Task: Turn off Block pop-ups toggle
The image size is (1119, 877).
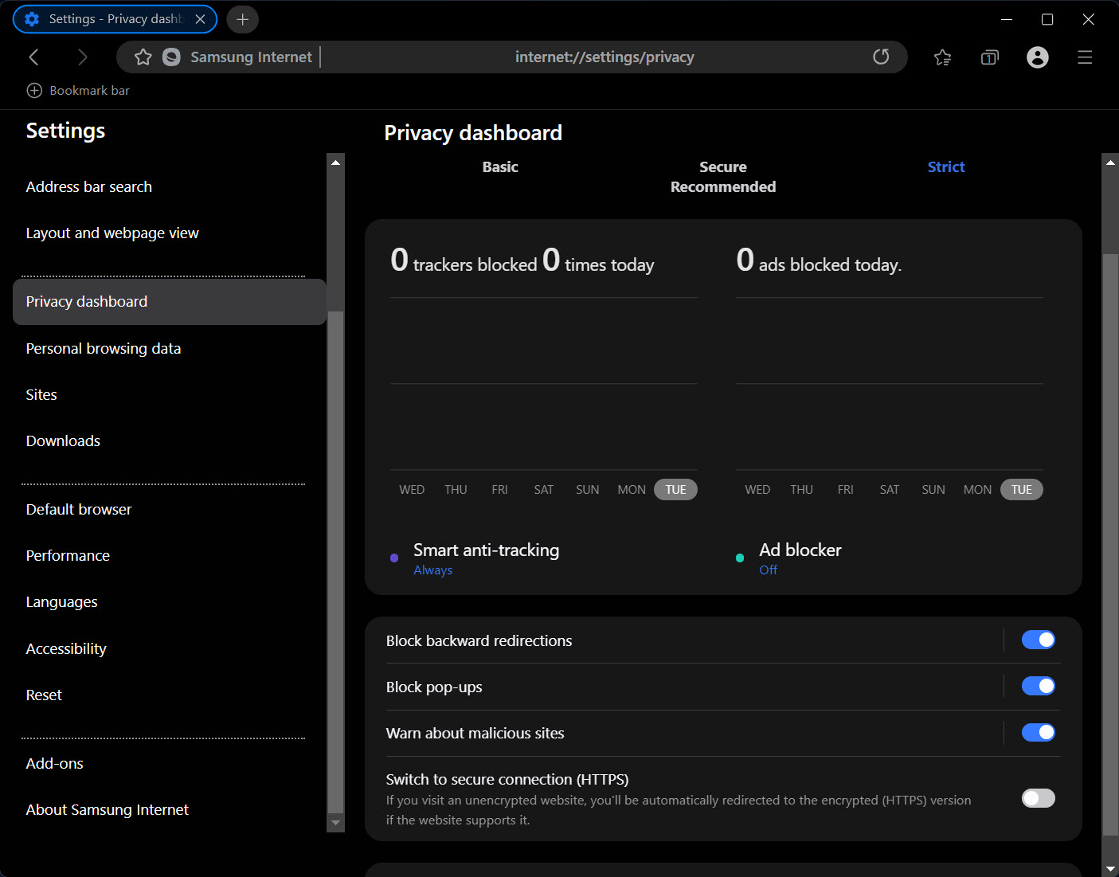Action: (1038, 686)
